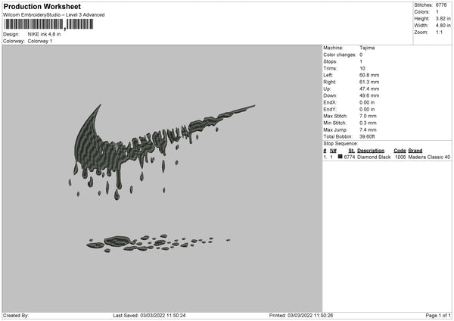Click the Wilcom EmbroideryStudio subtitle text
The image size is (454, 321).
coord(54,15)
